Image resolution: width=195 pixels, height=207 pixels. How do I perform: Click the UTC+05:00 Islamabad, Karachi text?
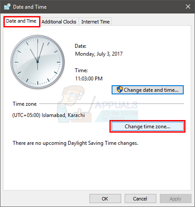click(x=49, y=115)
